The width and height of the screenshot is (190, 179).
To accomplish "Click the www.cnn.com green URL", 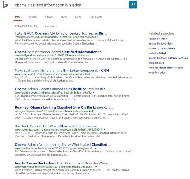I will (52, 74).
